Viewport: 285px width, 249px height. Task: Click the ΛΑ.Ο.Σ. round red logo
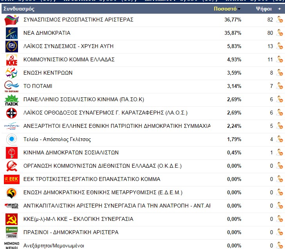[11, 113]
